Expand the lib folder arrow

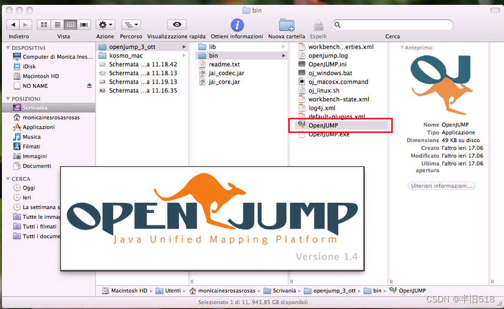pyautogui.click(x=284, y=47)
